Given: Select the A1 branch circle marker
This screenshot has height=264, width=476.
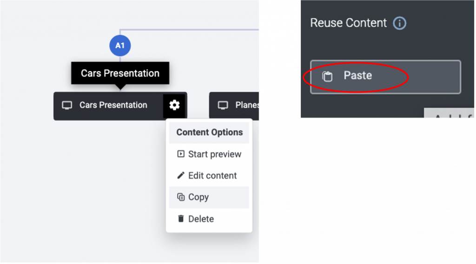Looking at the screenshot, I should click(x=120, y=46).
